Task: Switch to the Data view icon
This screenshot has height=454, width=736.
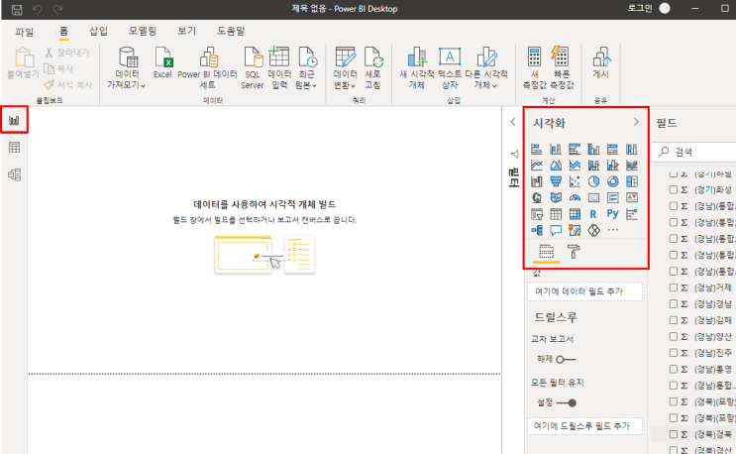Action: pos(14,148)
